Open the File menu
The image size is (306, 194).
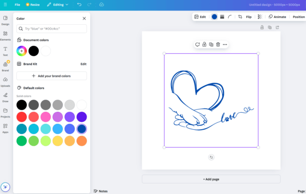pos(17,5)
